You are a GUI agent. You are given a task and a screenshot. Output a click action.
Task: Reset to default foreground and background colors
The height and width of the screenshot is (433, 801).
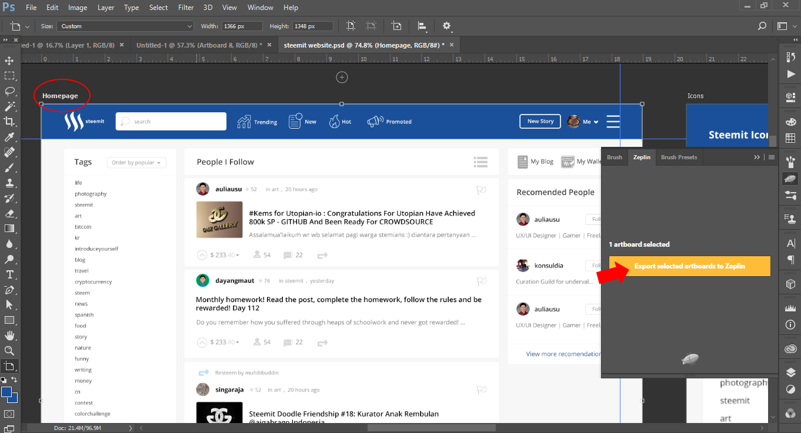pyautogui.click(x=4, y=381)
